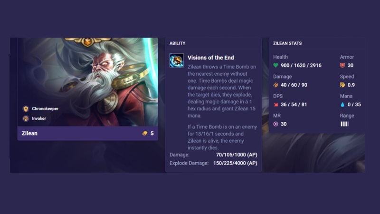
Task: Select the ZILEAN STATS panel header
Action: coord(287,43)
